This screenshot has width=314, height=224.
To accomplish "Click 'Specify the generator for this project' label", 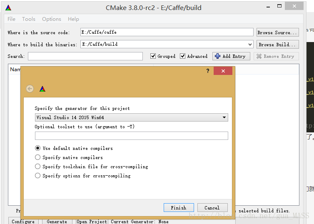I will (x=82, y=108).
